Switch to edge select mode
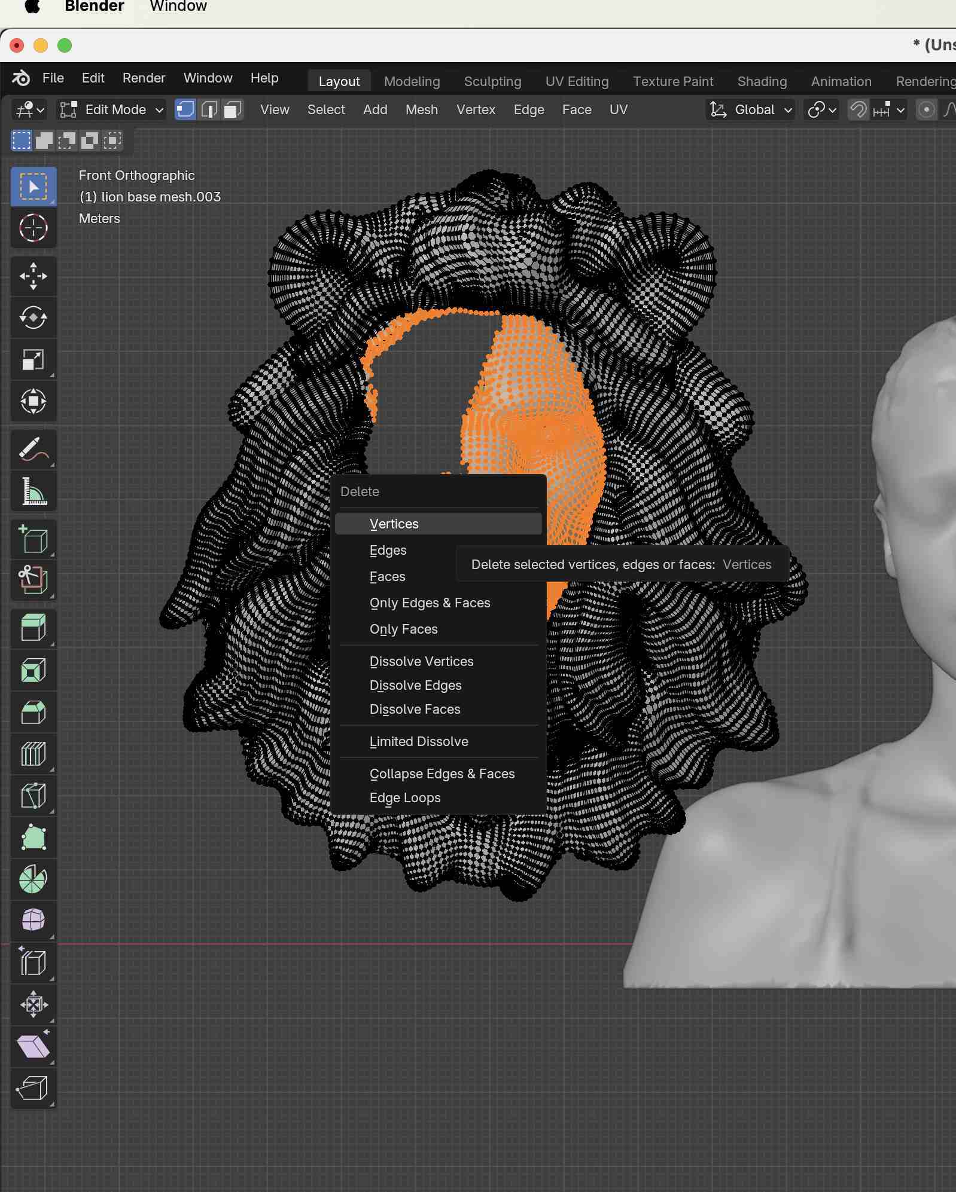The width and height of the screenshot is (956, 1192). pos(209,109)
